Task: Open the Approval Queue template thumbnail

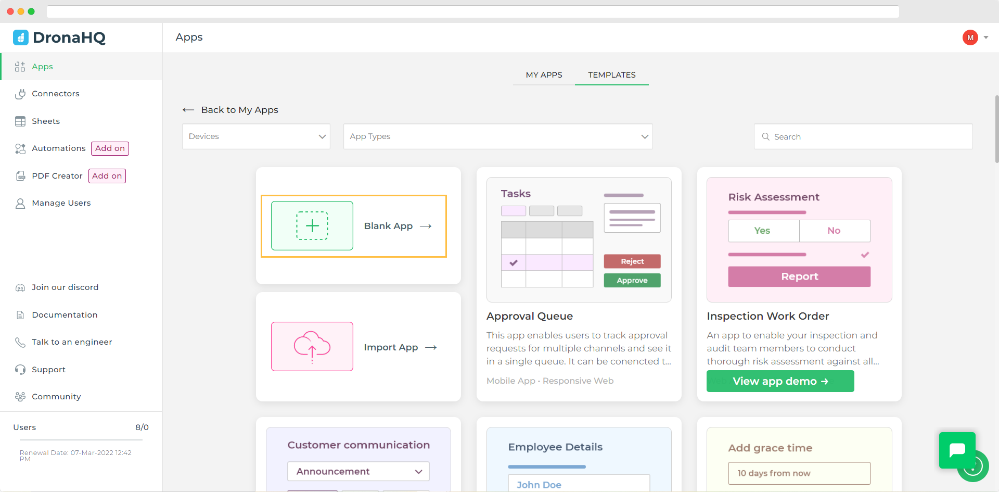Action: pos(579,239)
